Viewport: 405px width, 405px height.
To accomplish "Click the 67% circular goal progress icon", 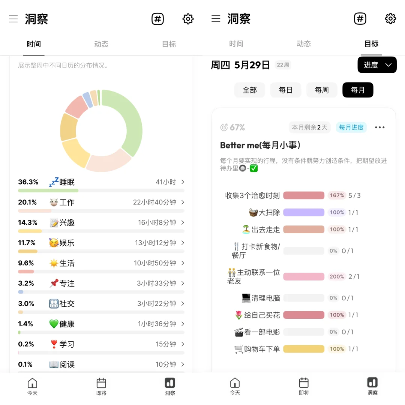I will 225,127.
